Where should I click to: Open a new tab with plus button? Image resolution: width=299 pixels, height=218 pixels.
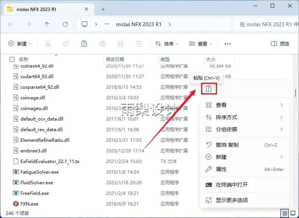tap(103, 9)
